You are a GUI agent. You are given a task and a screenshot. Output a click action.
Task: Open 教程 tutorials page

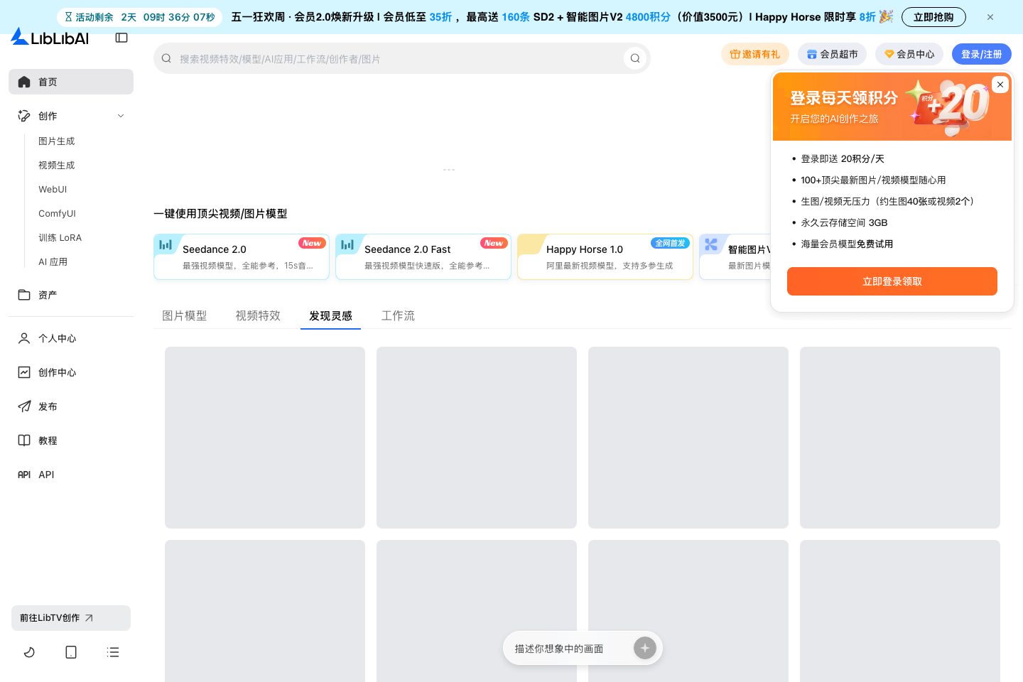71,440
